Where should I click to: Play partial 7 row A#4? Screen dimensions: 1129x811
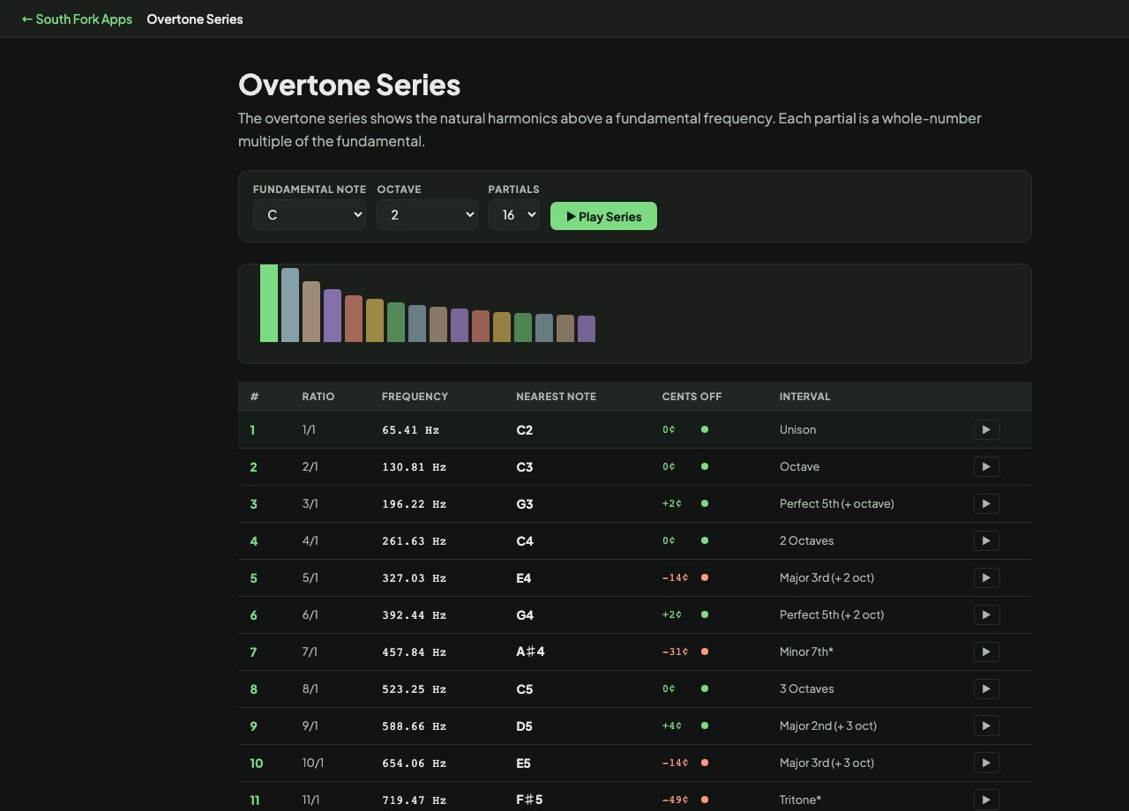pyautogui.click(x=986, y=651)
